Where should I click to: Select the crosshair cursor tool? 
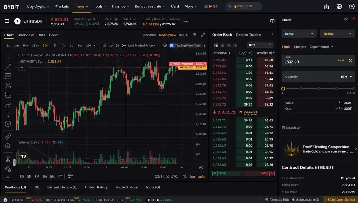click(x=8, y=57)
